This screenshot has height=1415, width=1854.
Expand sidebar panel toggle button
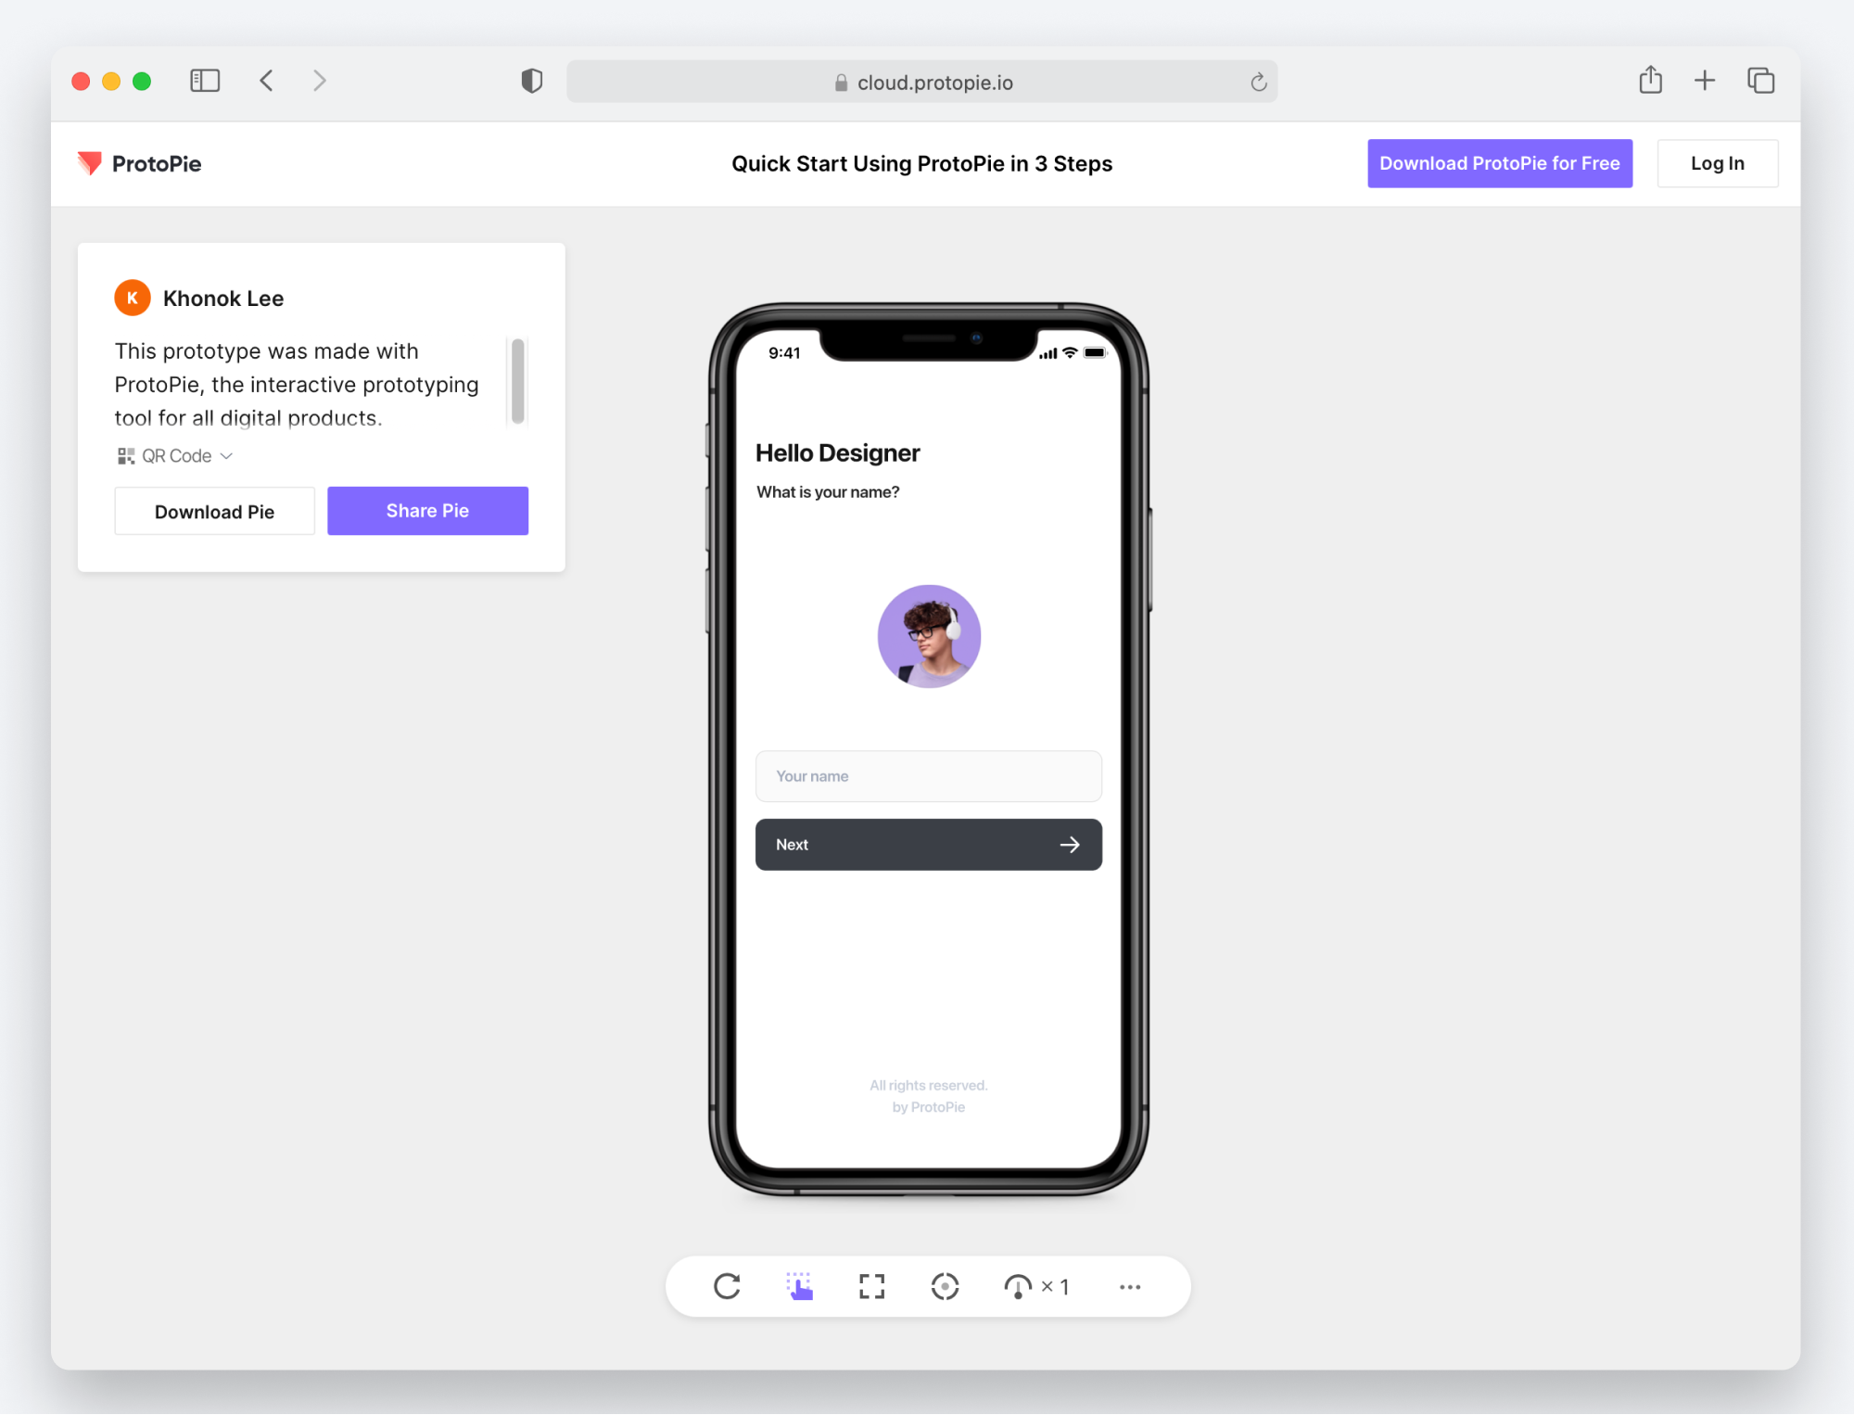(207, 81)
